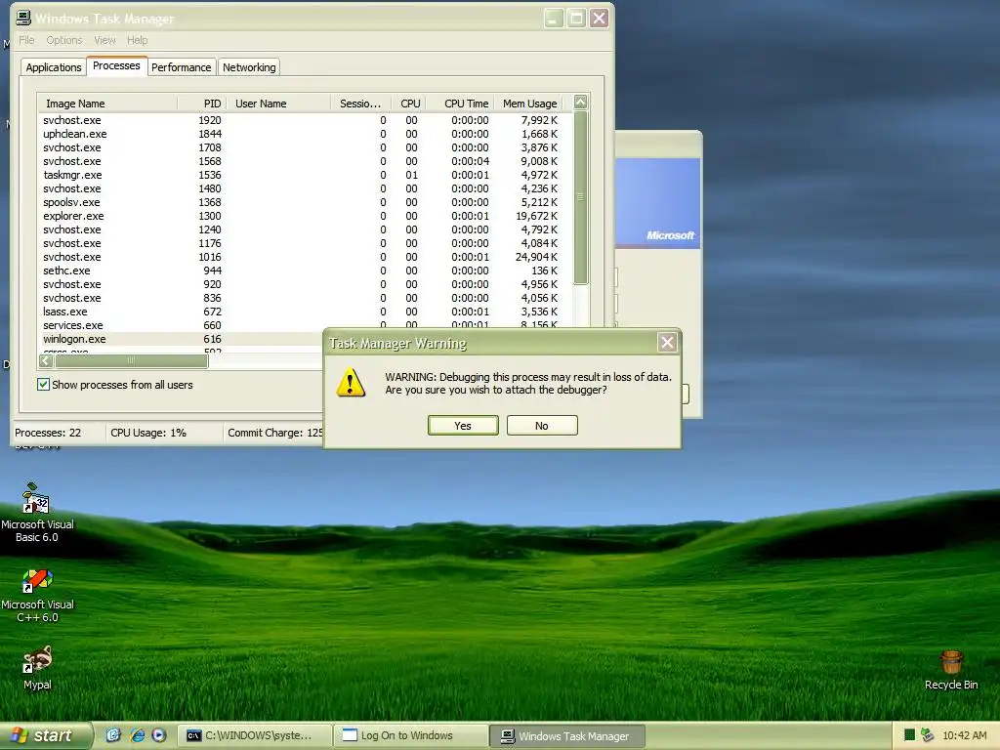Image resolution: width=1000 pixels, height=750 pixels.
Task: Switch to C:\WINDOWS\syste... taskbar button
Action: click(255, 736)
